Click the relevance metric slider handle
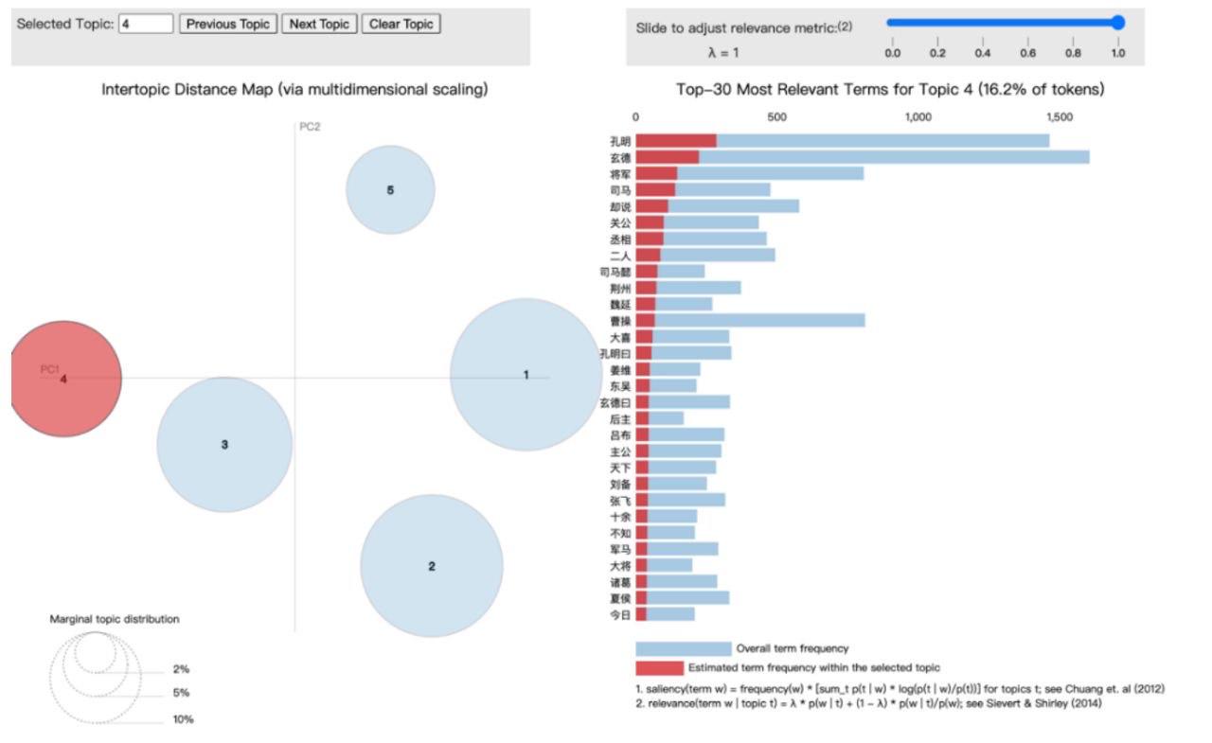Screen dimensions: 1212x743 click(1118, 23)
